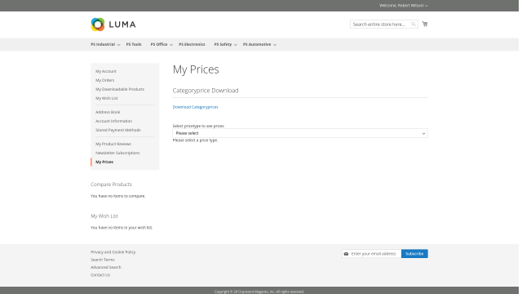The image size is (522, 294).
Task: Open Advanced Search footer link
Action: (x=106, y=267)
